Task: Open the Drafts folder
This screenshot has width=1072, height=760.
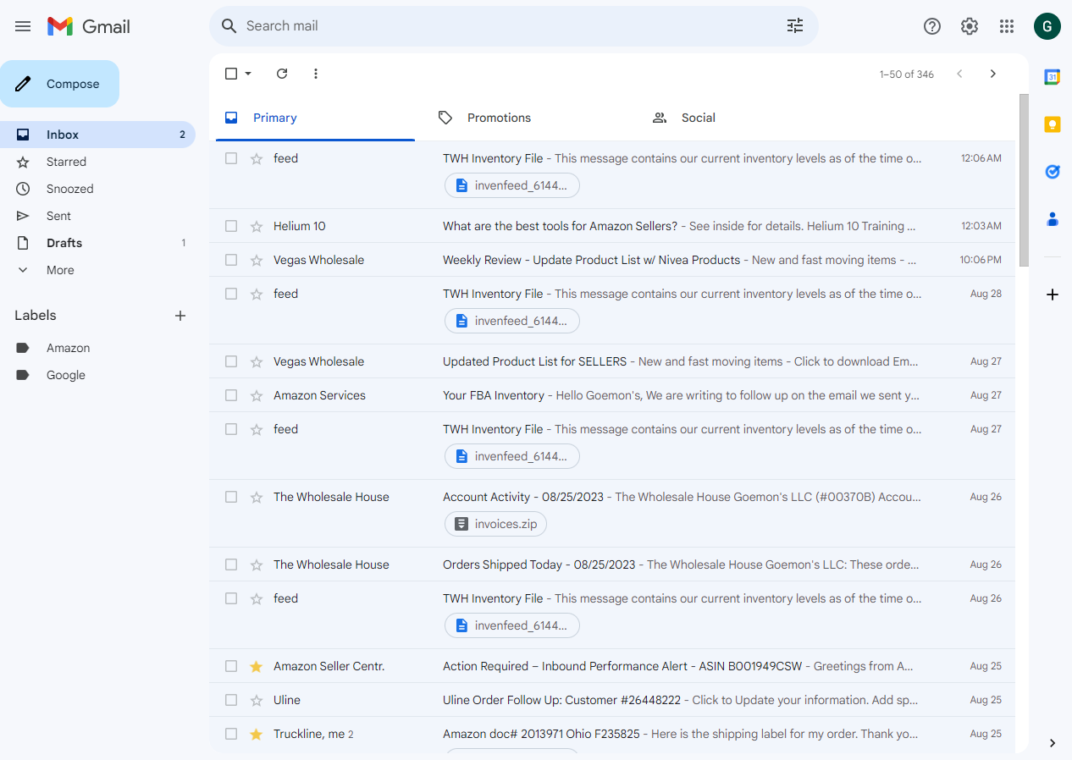Action: pyautogui.click(x=97, y=243)
